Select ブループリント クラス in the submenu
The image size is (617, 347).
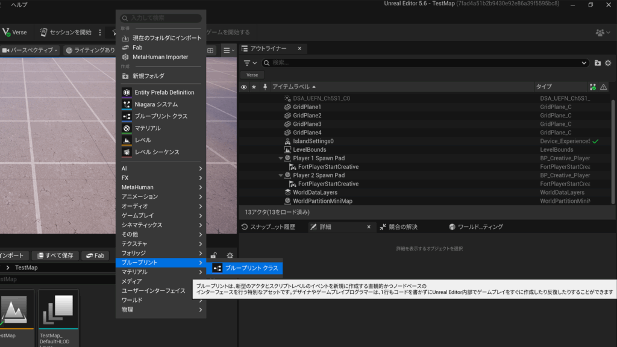tap(245, 268)
